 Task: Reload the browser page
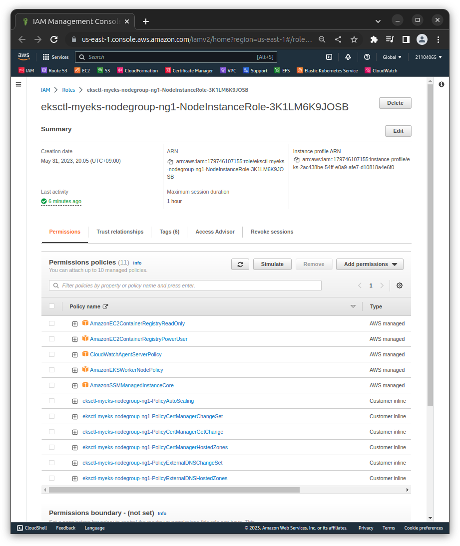[54, 39]
